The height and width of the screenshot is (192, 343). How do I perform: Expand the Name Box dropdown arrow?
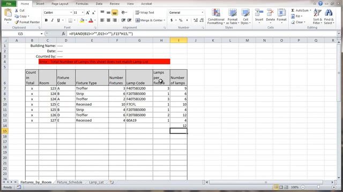coord(42,34)
